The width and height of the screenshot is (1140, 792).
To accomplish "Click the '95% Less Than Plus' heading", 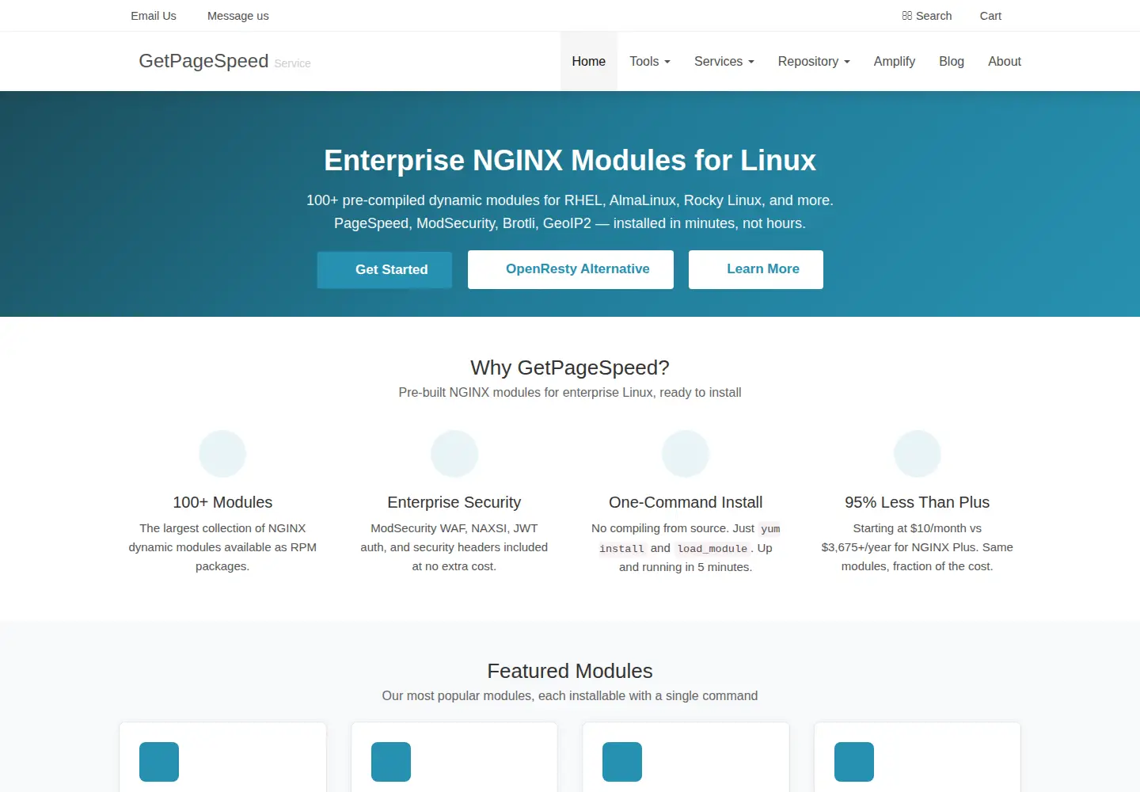I will tap(918, 502).
